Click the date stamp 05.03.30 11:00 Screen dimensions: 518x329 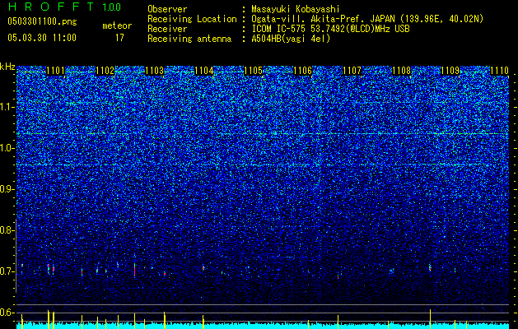(x=42, y=38)
